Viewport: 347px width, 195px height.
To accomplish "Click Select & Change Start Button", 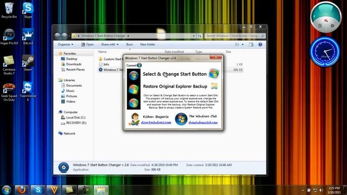I will (x=175, y=74).
